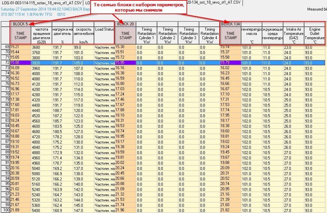
Task: Select the 'частота вращения двигателя (G28)' column header
Action: [x=42, y=35]
